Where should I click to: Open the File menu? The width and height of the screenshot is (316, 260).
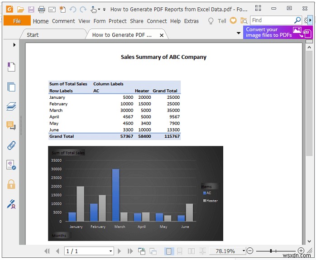pyautogui.click(x=17, y=21)
